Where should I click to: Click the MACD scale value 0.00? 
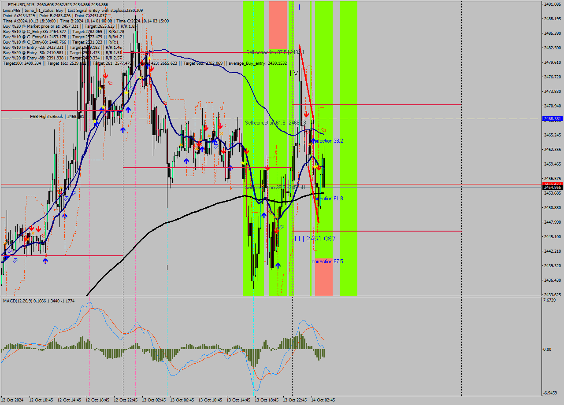click(547, 349)
